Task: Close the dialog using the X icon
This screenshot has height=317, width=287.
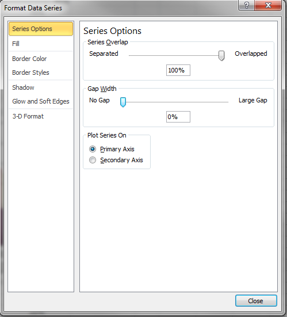Action: [x=268, y=5]
